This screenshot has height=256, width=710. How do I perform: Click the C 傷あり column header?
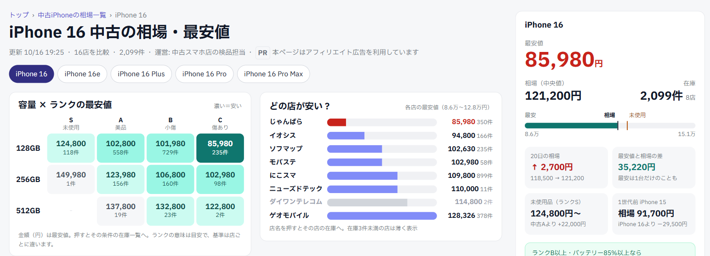pos(220,124)
